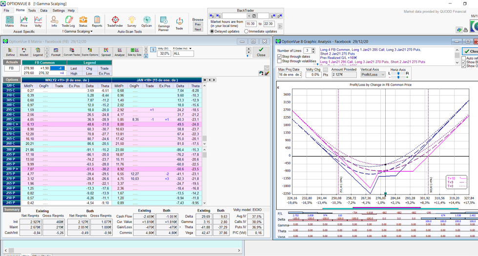Screen dimensions: 478x256
Task: Toggle the Auto refresh checkbox
Action: [x=464, y=58]
